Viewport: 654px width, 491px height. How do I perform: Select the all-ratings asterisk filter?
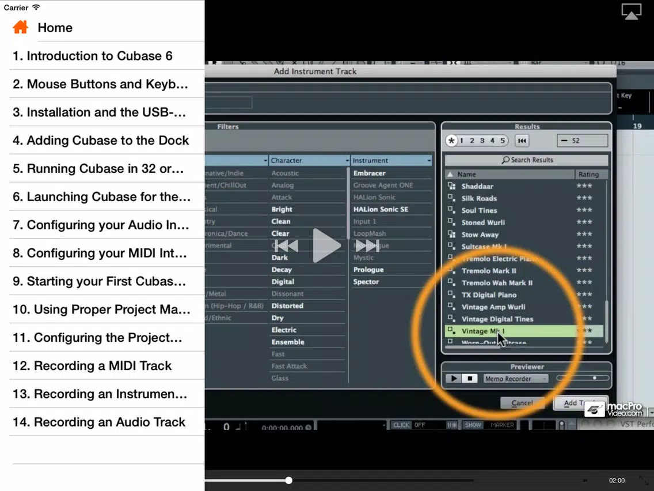[x=451, y=141]
